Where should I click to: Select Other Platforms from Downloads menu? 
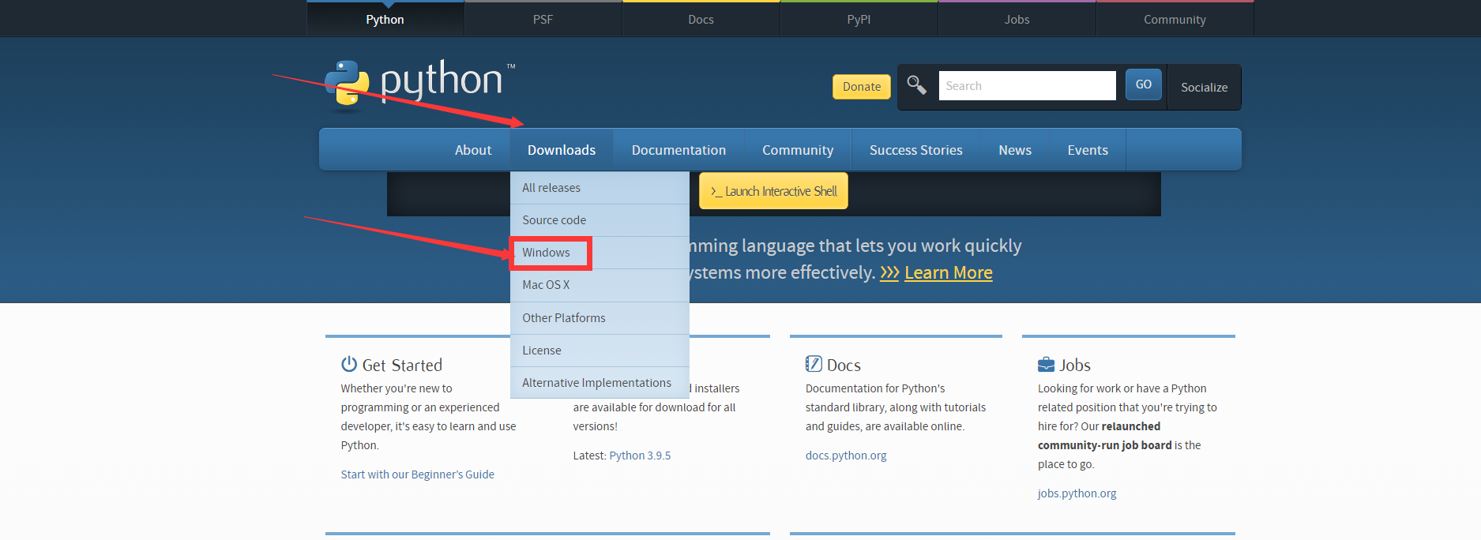(600, 318)
